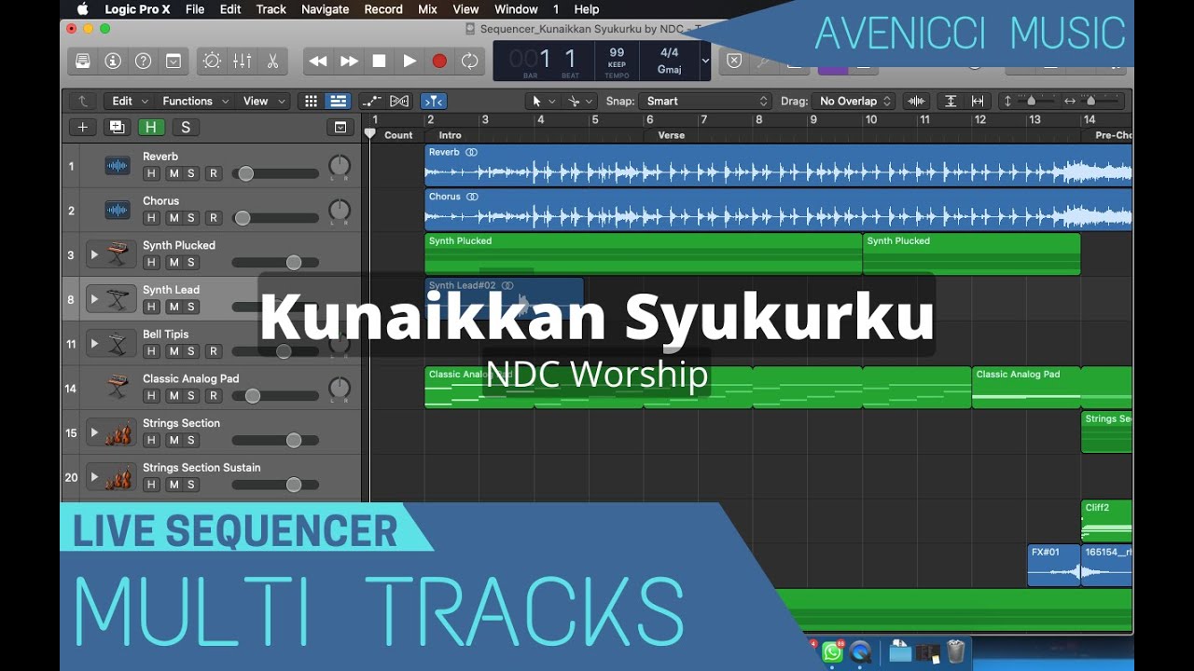This screenshot has width=1194, height=671.
Task: Click the global Solo S button
Action: point(186,128)
